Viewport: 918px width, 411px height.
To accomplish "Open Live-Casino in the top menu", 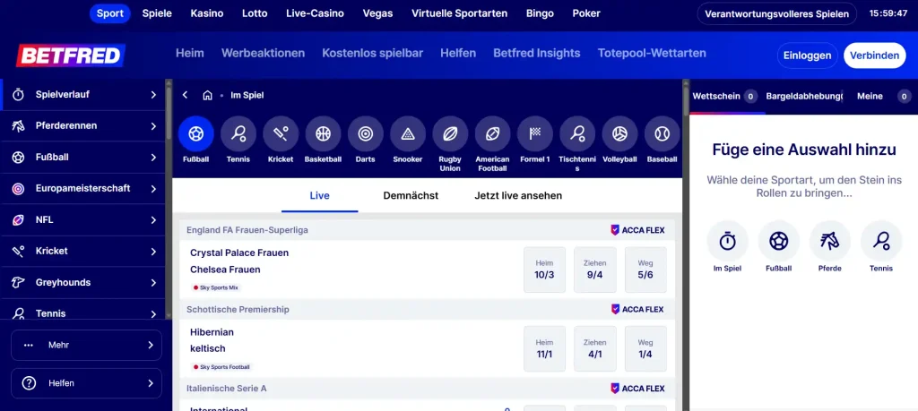I will 315,13.
